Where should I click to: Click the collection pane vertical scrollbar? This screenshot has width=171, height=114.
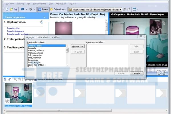click(x=106, y=27)
